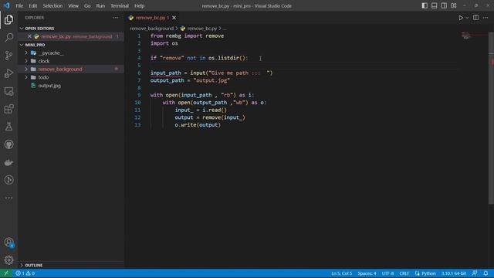Screen dimensions: 494x278
Task: Expand the todo folder
Action: click(x=26, y=77)
